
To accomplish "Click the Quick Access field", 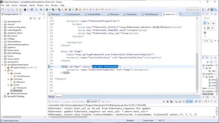I will point(192,9).
